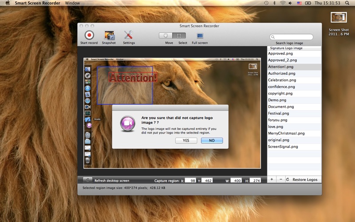Screen dimensions: 355x222
Task: Select Approved.png in the logo list
Action: 280,53
